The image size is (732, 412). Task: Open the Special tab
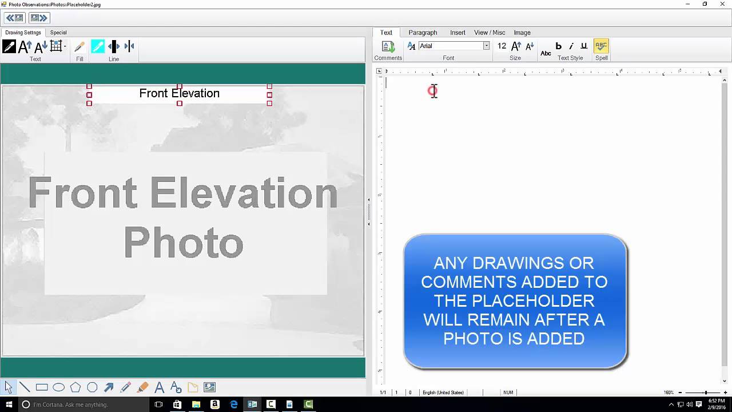tap(58, 33)
